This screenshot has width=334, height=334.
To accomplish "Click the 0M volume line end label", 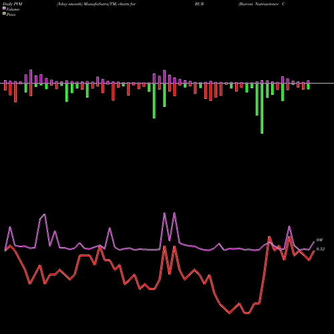I will [319, 240].
